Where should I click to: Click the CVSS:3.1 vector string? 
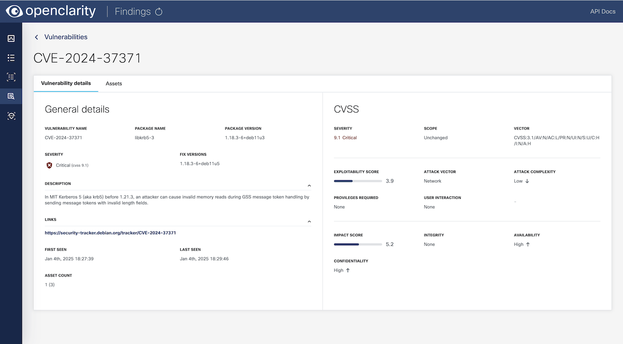pos(557,141)
